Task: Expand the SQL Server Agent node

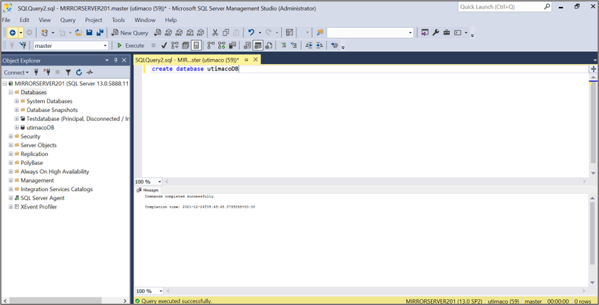Action: tap(11, 198)
